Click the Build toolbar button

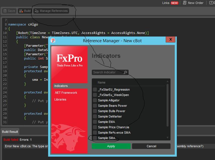[25, 11]
